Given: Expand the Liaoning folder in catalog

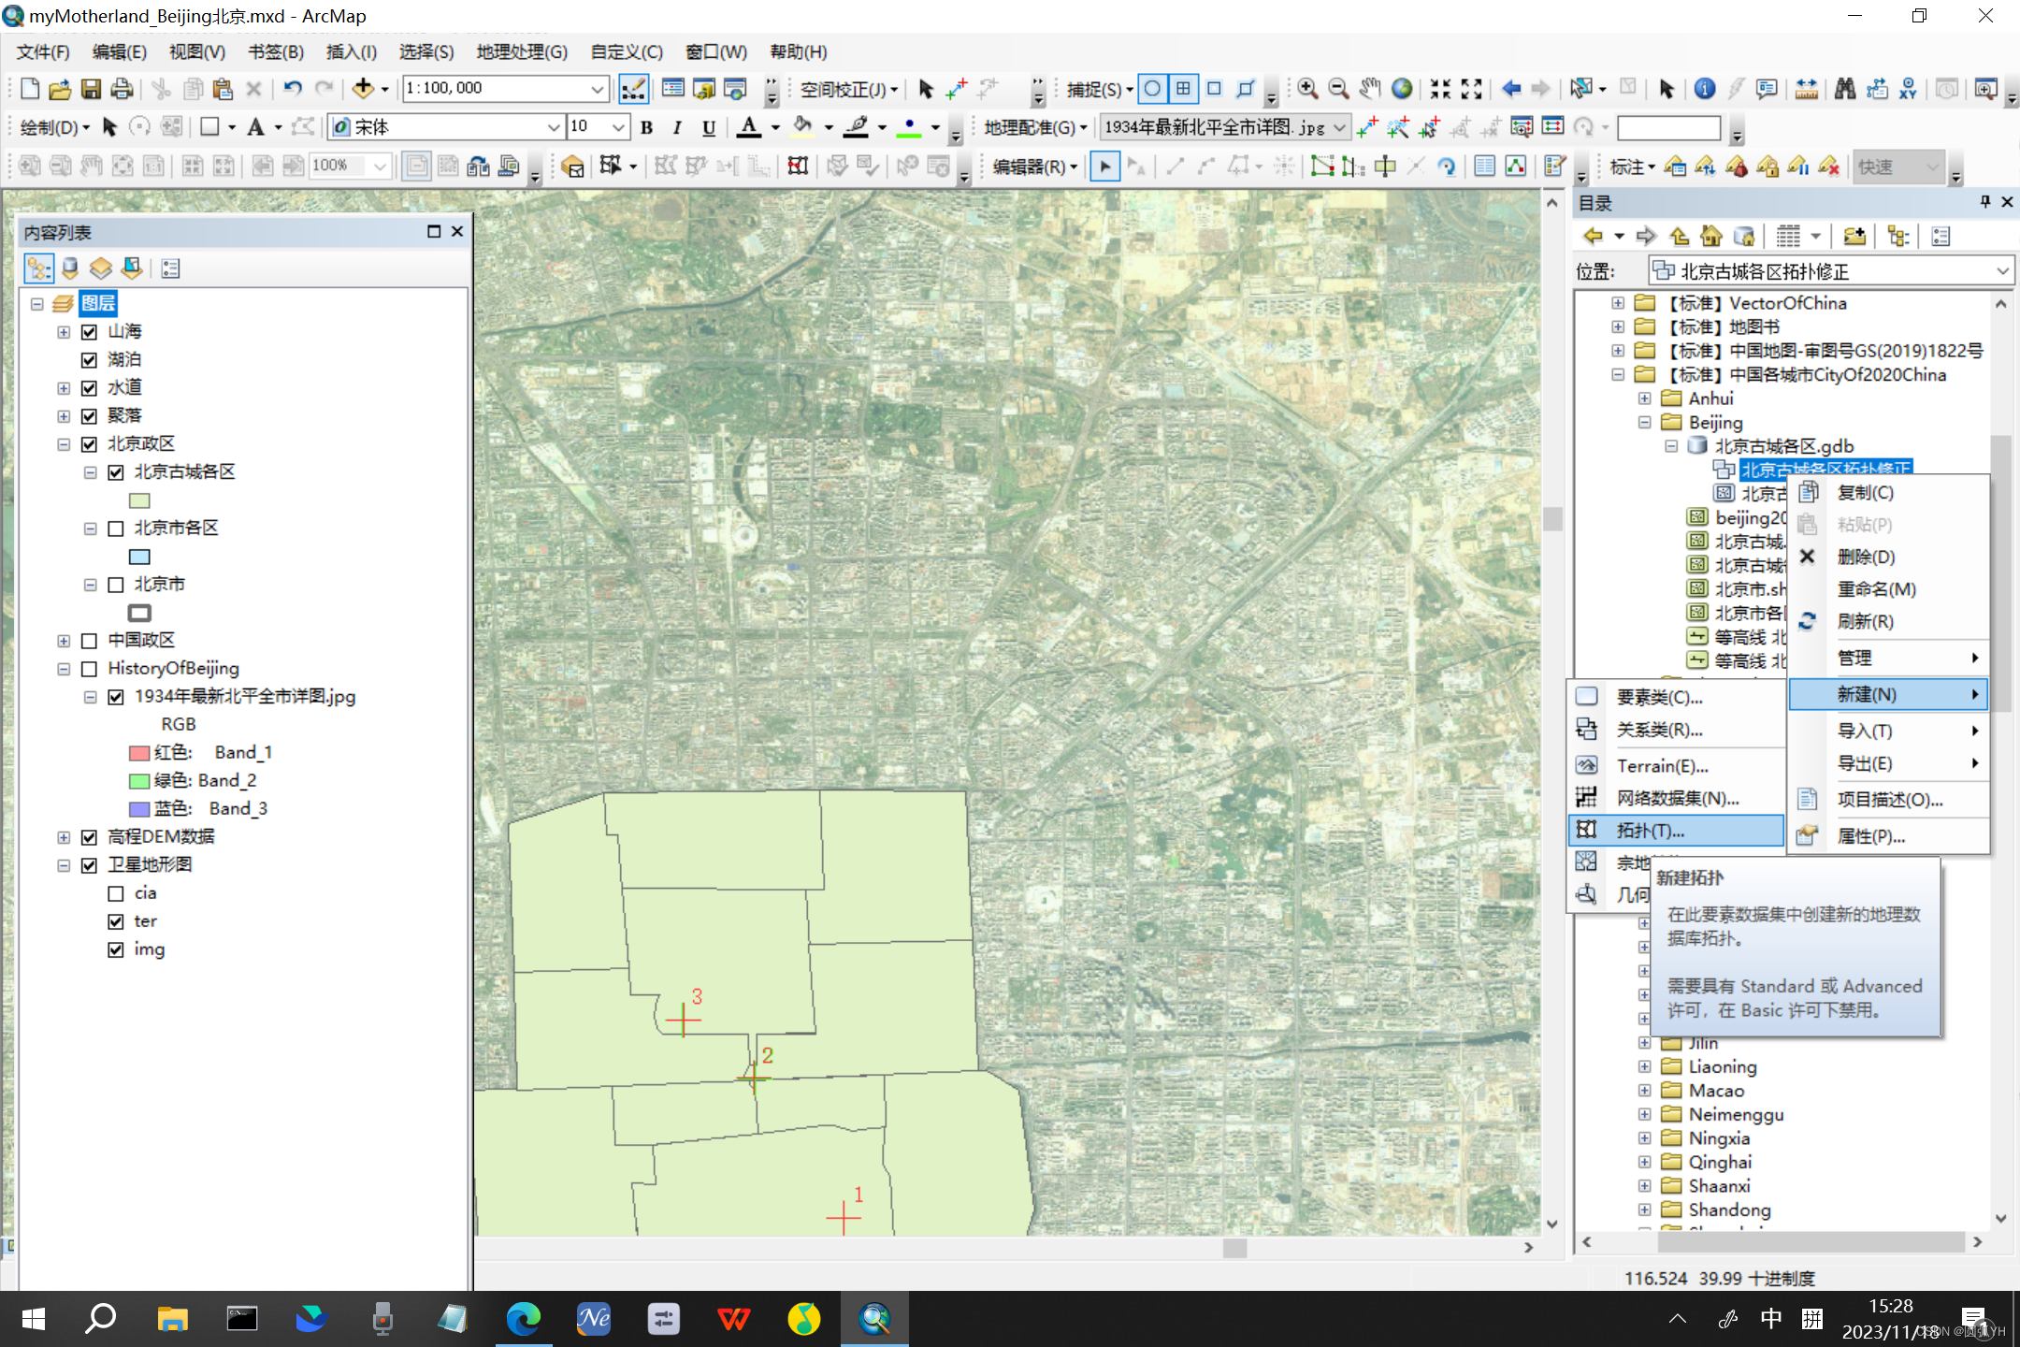Looking at the screenshot, I should pyautogui.click(x=1644, y=1066).
